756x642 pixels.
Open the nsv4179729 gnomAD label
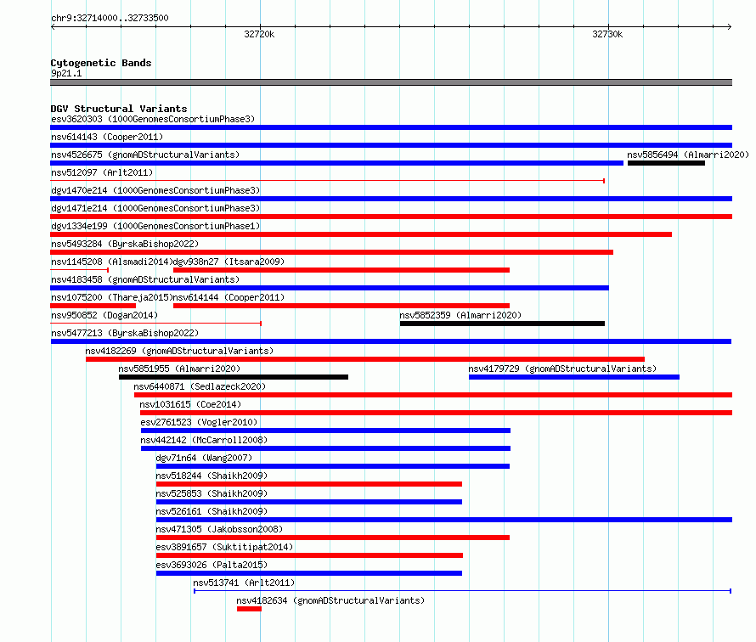562,369
